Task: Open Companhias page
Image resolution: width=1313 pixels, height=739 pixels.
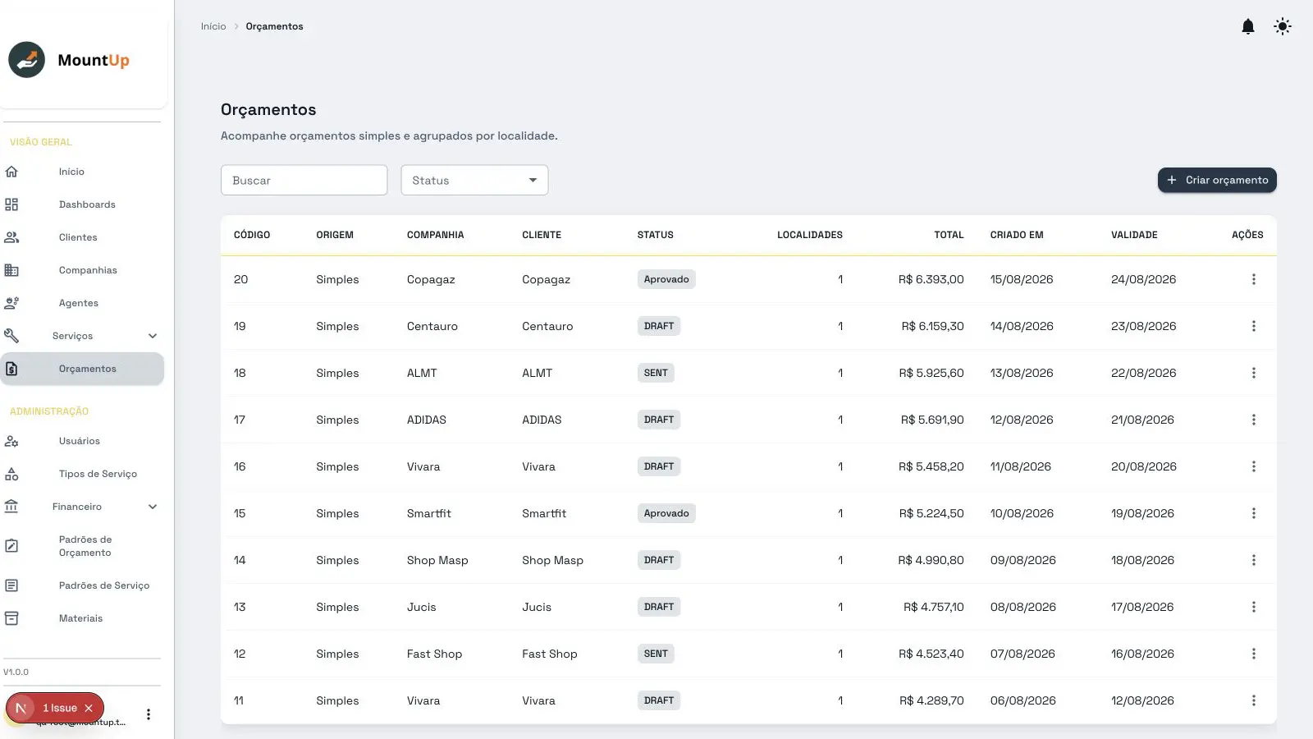Action: pyautogui.click(x=88, y=270)
